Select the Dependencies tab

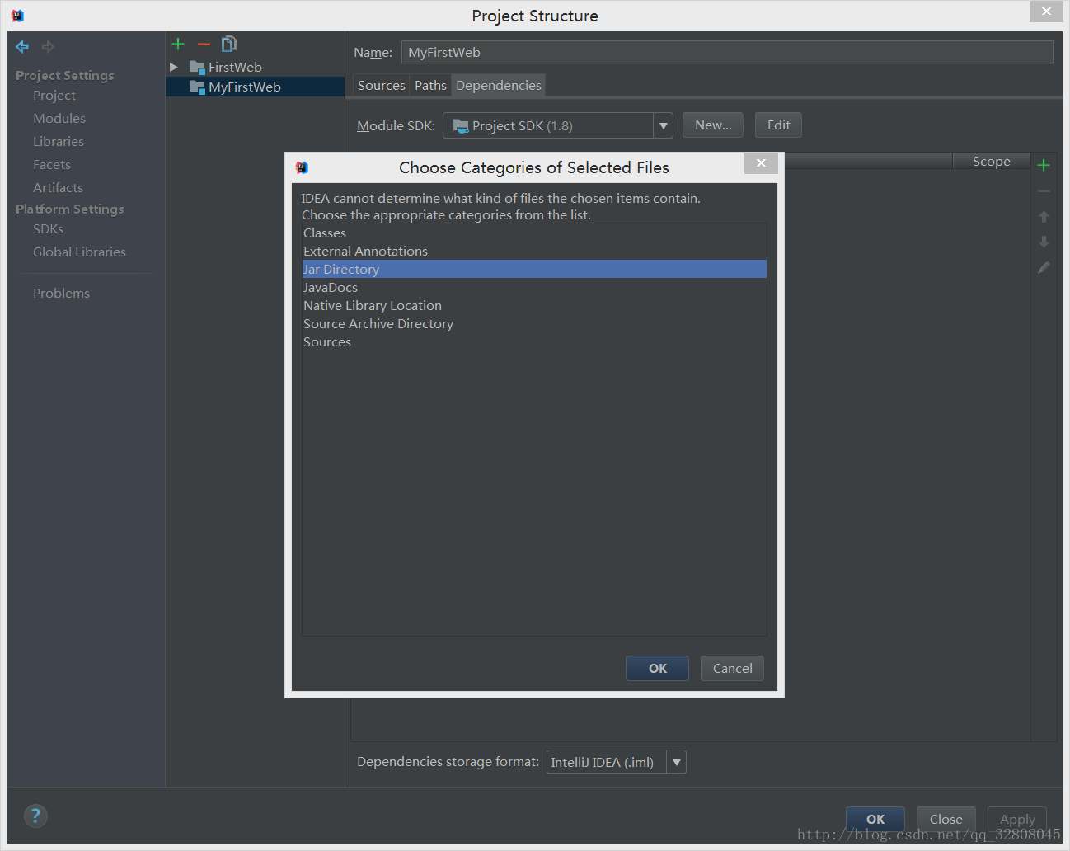tap(499, 85)
